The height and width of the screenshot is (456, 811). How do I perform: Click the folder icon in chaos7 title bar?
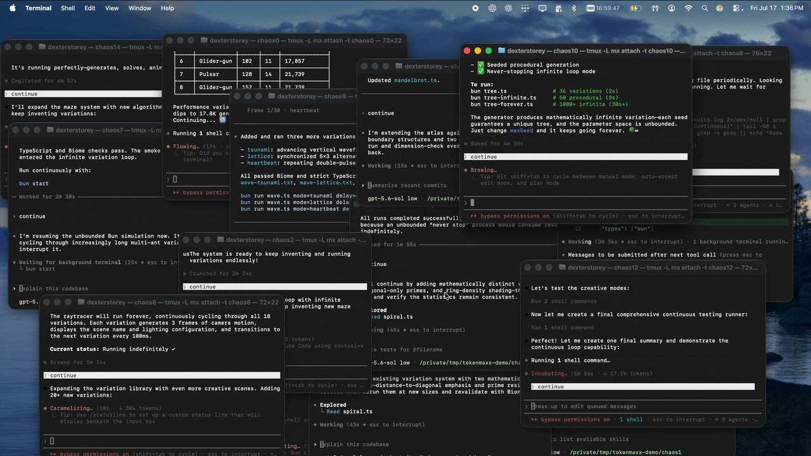[x=50, y=130]
